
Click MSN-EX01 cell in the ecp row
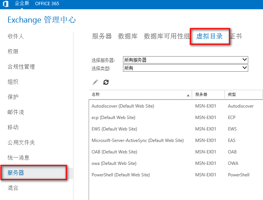pyautogui.click(x=205, y=118)
